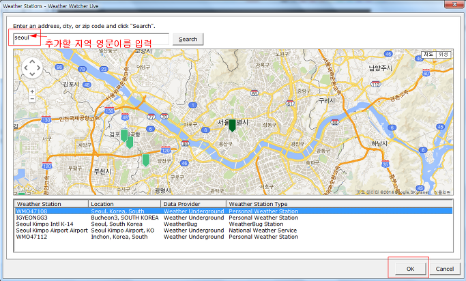Click the Search button
The height and width of the screenshot is (281, 466).
point(188,39)
